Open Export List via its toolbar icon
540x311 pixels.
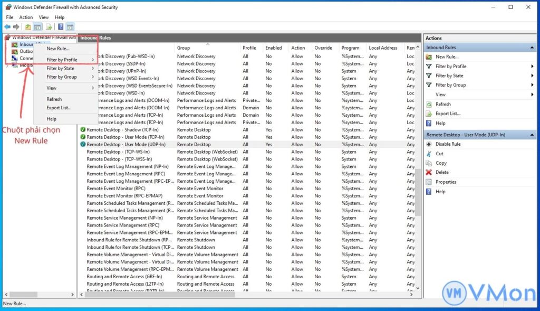[x=48, y=26]
